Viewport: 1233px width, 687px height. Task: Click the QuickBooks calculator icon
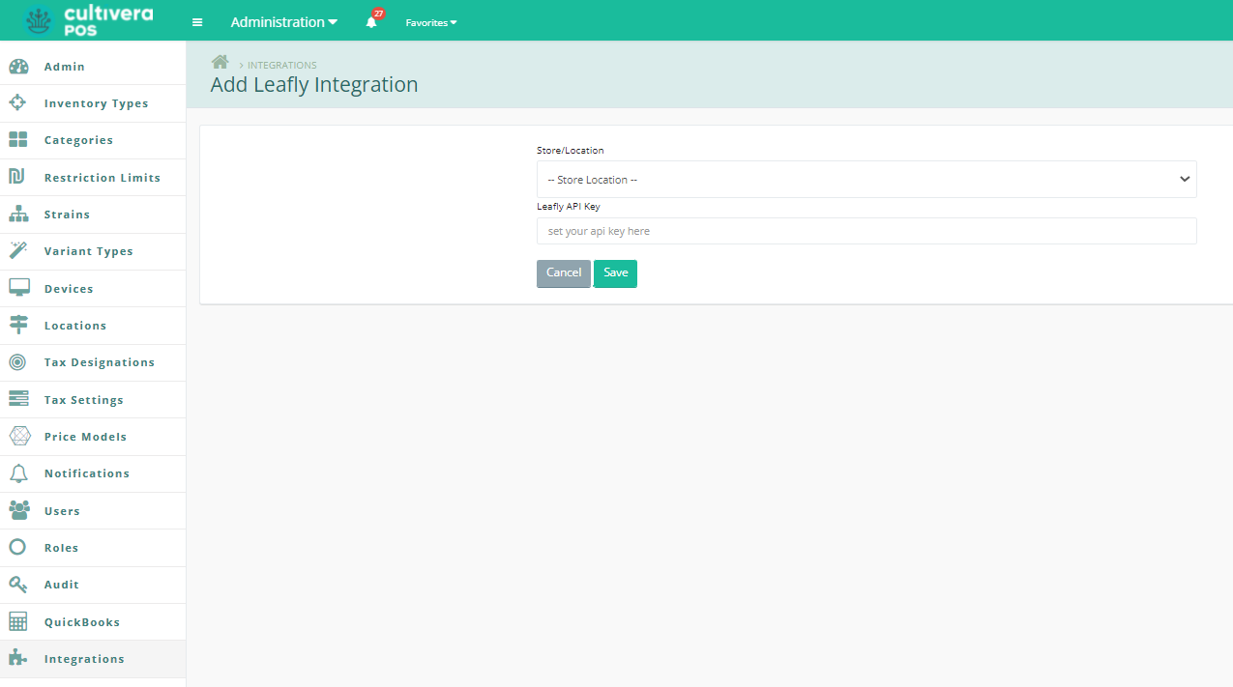[x=17, y=621]
